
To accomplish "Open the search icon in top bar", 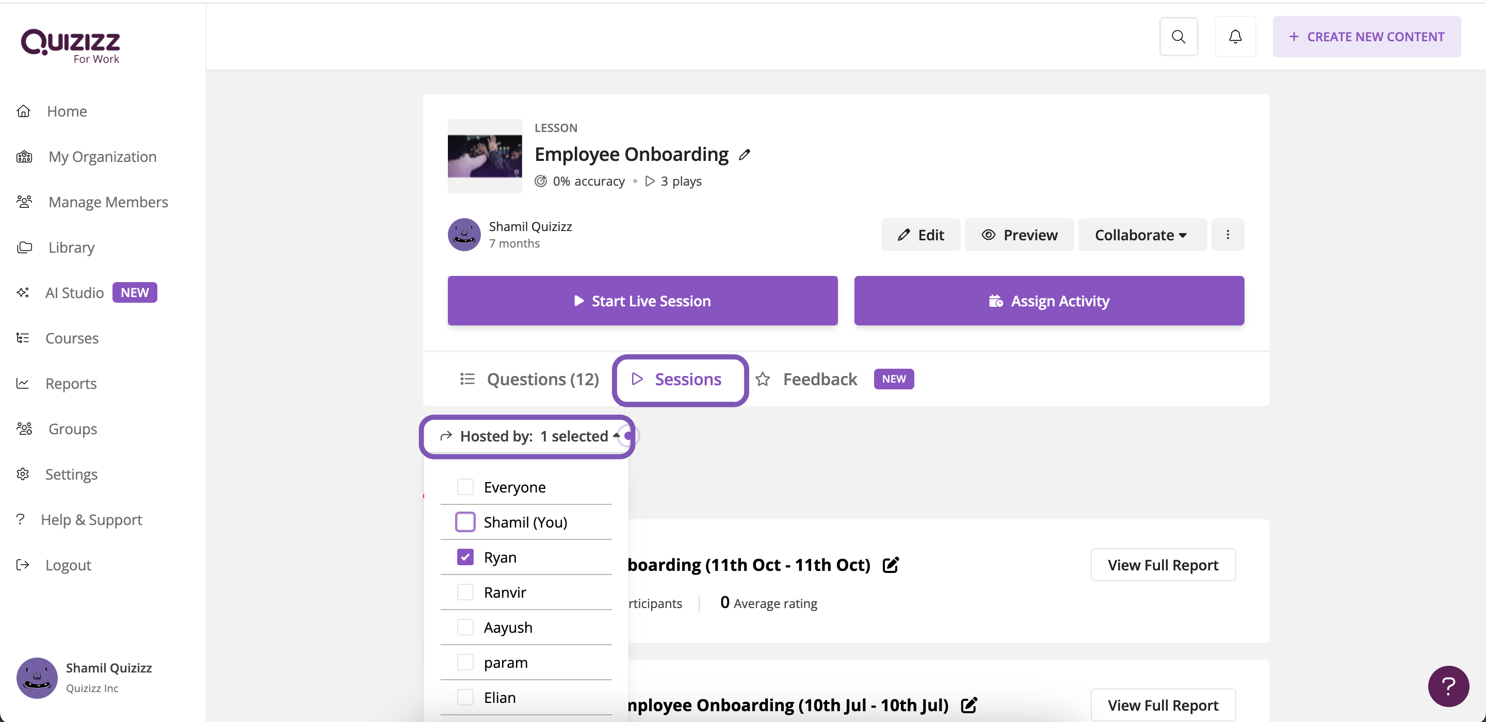I will pyautogui.click(x=1178, y=37).
